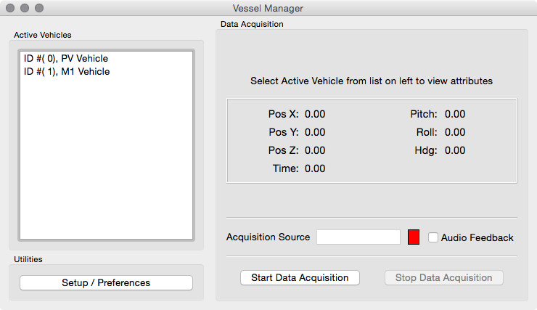The height and width of the screenshot is (310, 537).
Task: Open Setup / Preferences
Action: click(106, 282)
